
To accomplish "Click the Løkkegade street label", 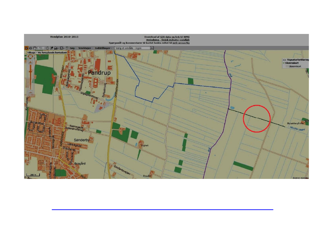I will (x=74, y=145).
